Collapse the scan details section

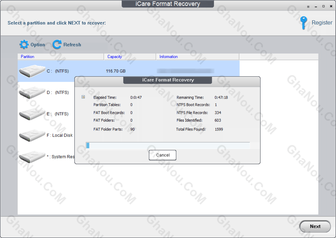pos(83,97)
